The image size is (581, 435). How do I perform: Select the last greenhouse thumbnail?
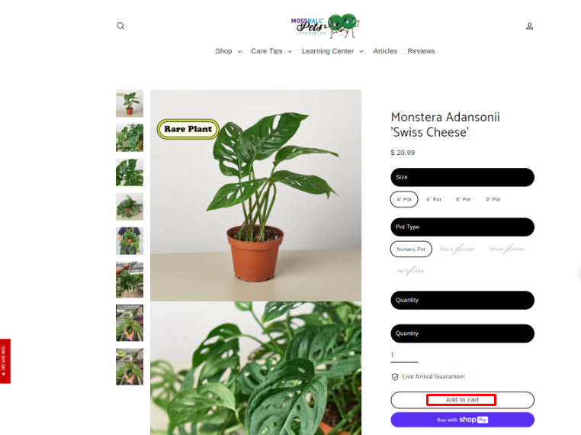[130, 366]
